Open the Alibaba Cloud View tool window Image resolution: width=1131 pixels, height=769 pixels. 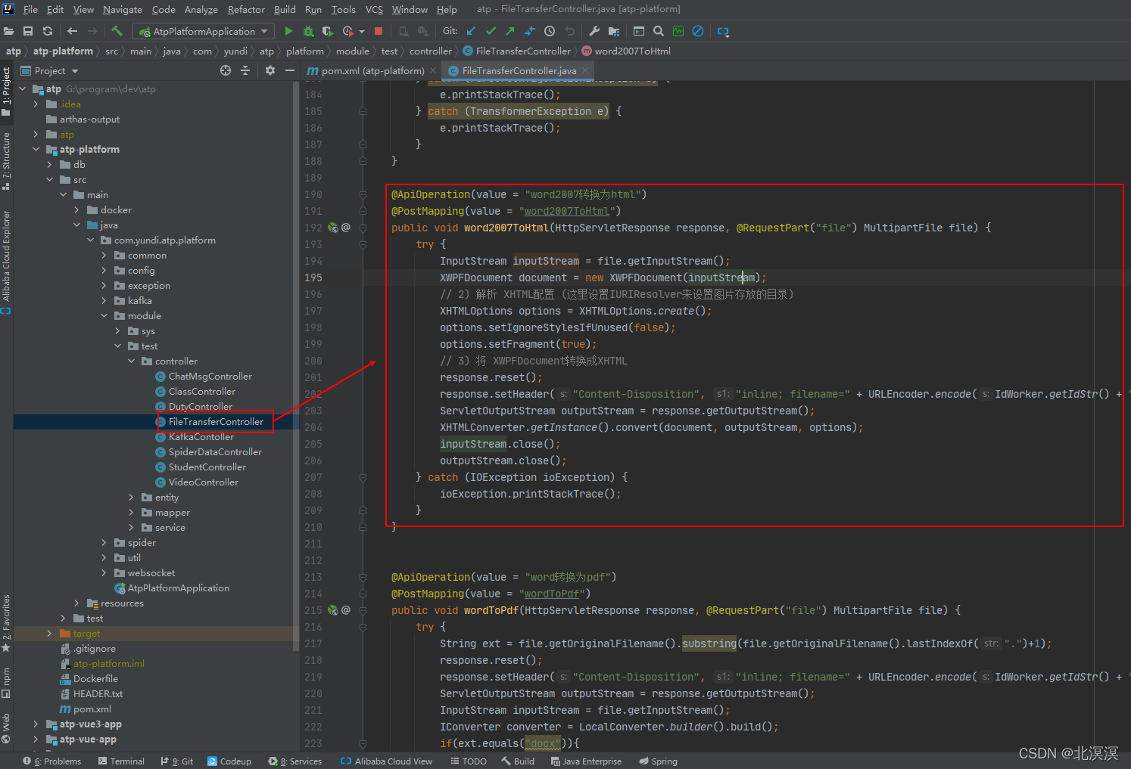tap(387, 761)
